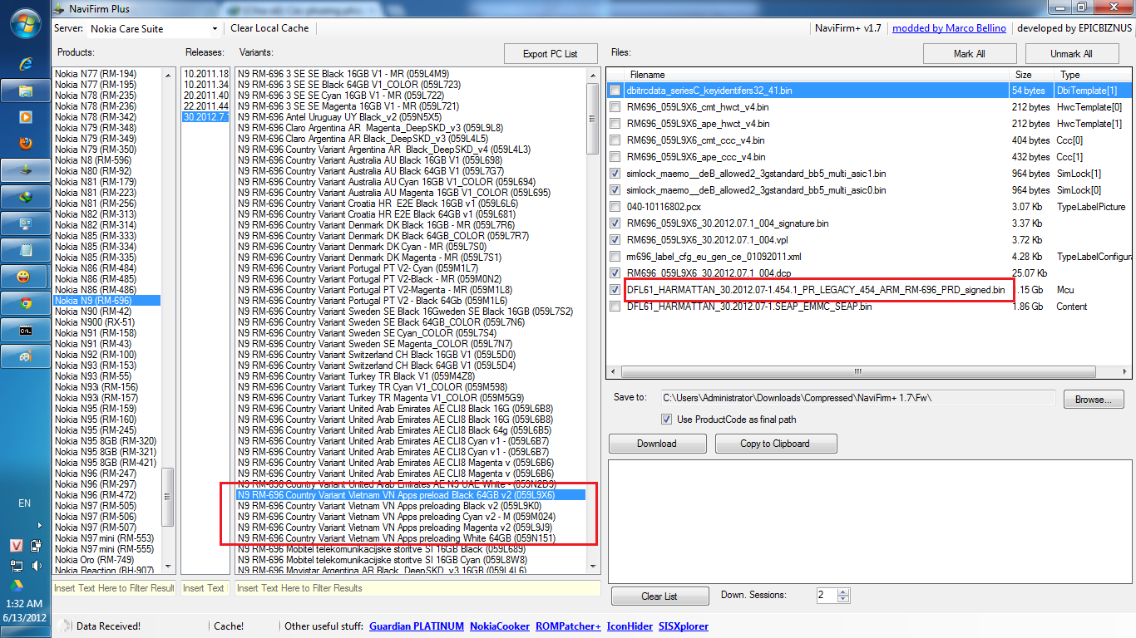Click Mark All button

click(970, 54)
